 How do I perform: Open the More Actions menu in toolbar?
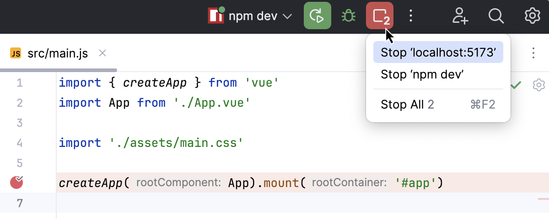(x=410, y=16)
